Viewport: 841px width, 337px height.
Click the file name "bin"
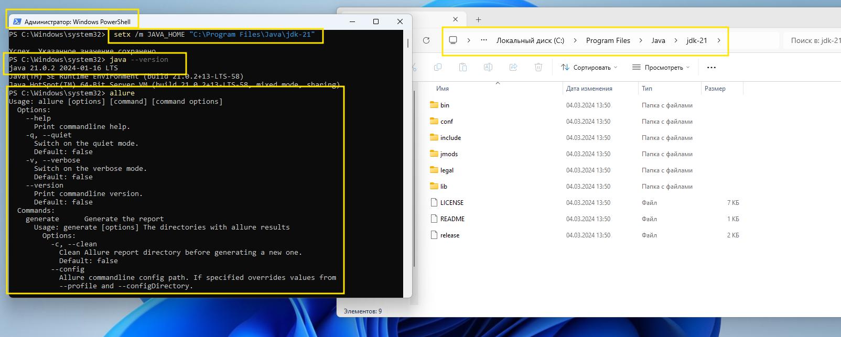click(445, 105)
